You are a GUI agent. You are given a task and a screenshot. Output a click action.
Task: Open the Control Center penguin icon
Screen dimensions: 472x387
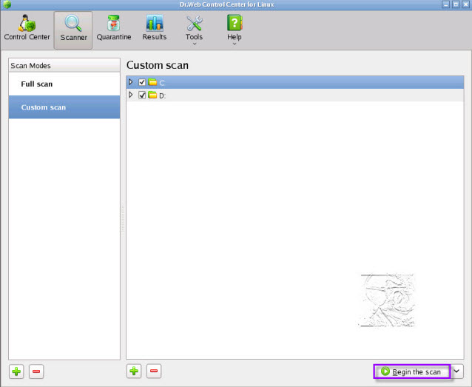pyautogui.click(x=27, y=23)
